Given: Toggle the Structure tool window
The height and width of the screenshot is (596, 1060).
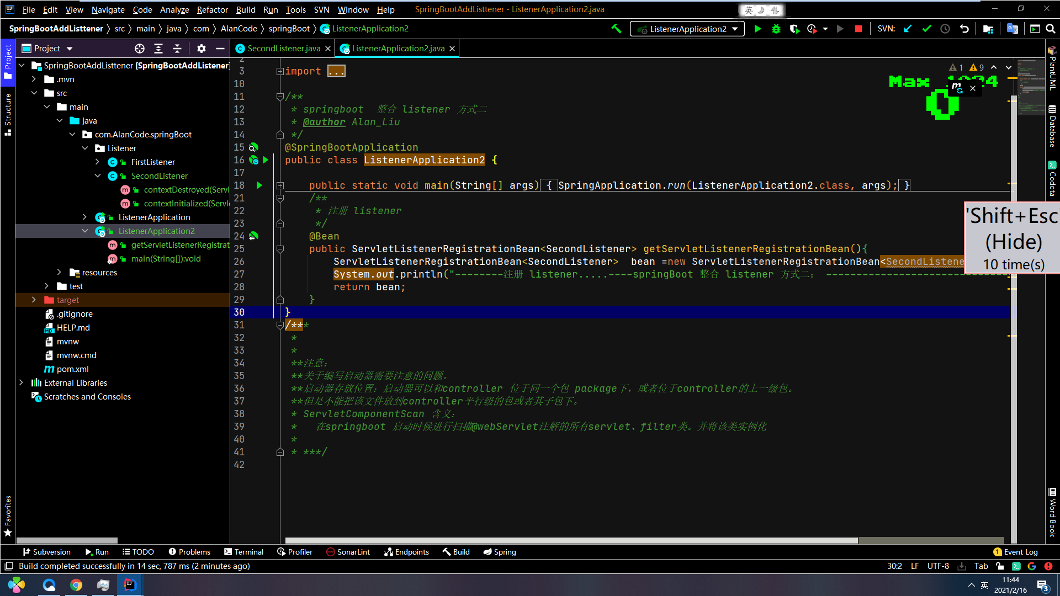Looking at the screenshot, I should coord(8,115).
